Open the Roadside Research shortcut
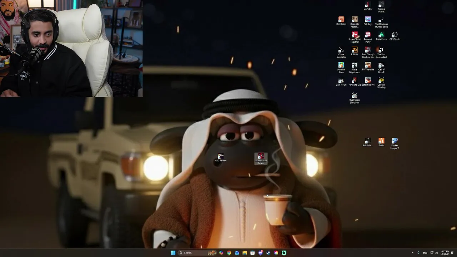The image size is (457, 257). coord(355,22)
